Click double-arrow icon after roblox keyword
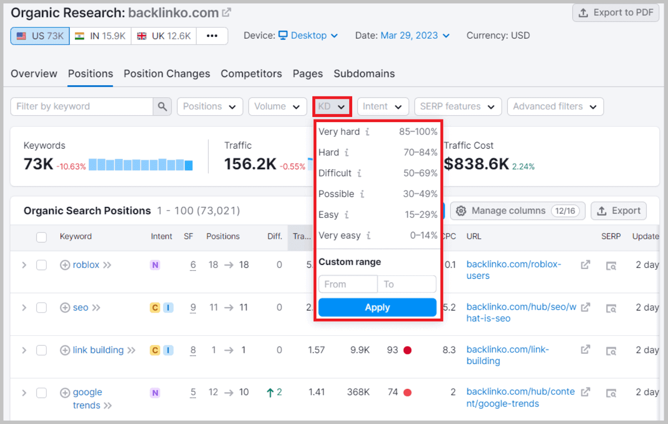668x424 pixels. click(107, 265)
